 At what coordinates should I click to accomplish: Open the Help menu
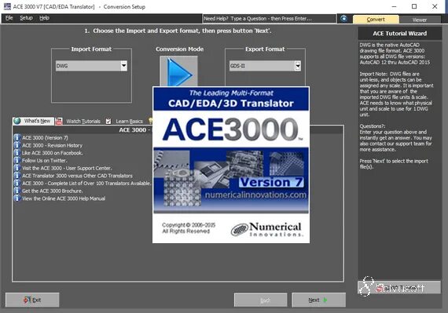44,18
